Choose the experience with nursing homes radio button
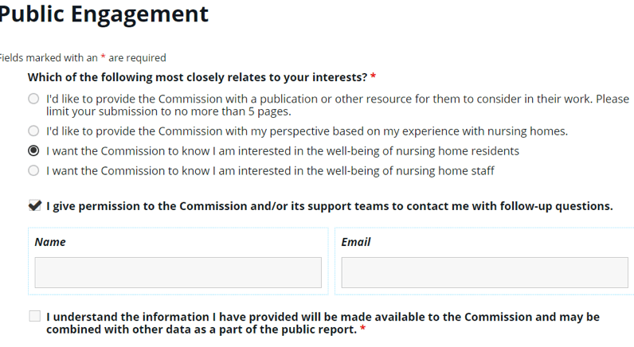The width and height of the screenshot is (634, 347). tap(33, 131)
